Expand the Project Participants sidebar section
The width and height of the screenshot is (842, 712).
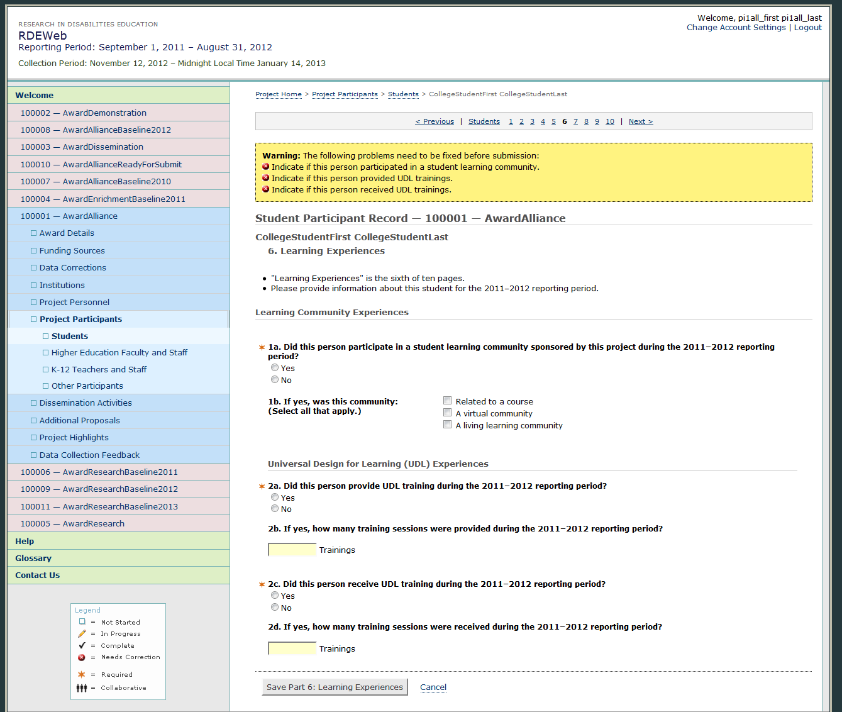coord(80,320)
